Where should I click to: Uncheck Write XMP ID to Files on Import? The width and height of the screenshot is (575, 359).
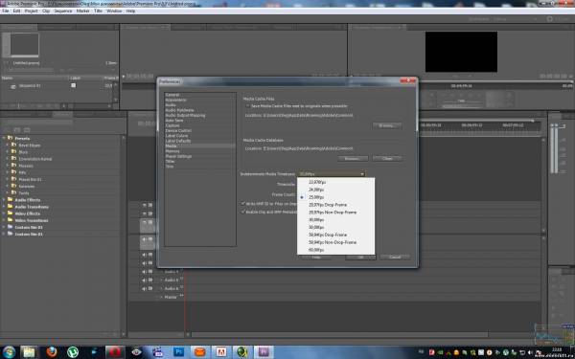242,203
